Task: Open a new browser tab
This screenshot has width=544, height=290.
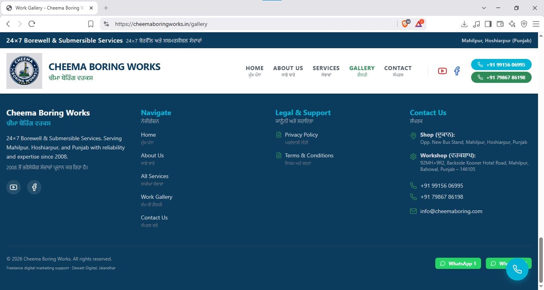Action: [106, 8]
